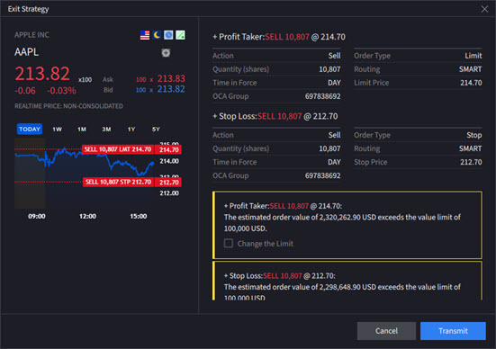The image size is (496, 349).
Task: Check the Change the Limit checkbox
Action: (x=229, y=244)
